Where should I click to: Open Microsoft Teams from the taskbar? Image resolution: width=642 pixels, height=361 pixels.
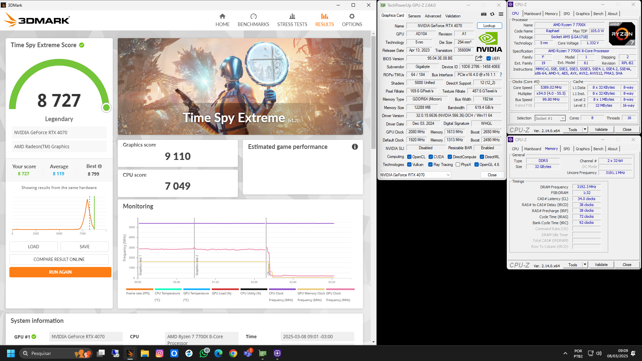pos(248,353)
